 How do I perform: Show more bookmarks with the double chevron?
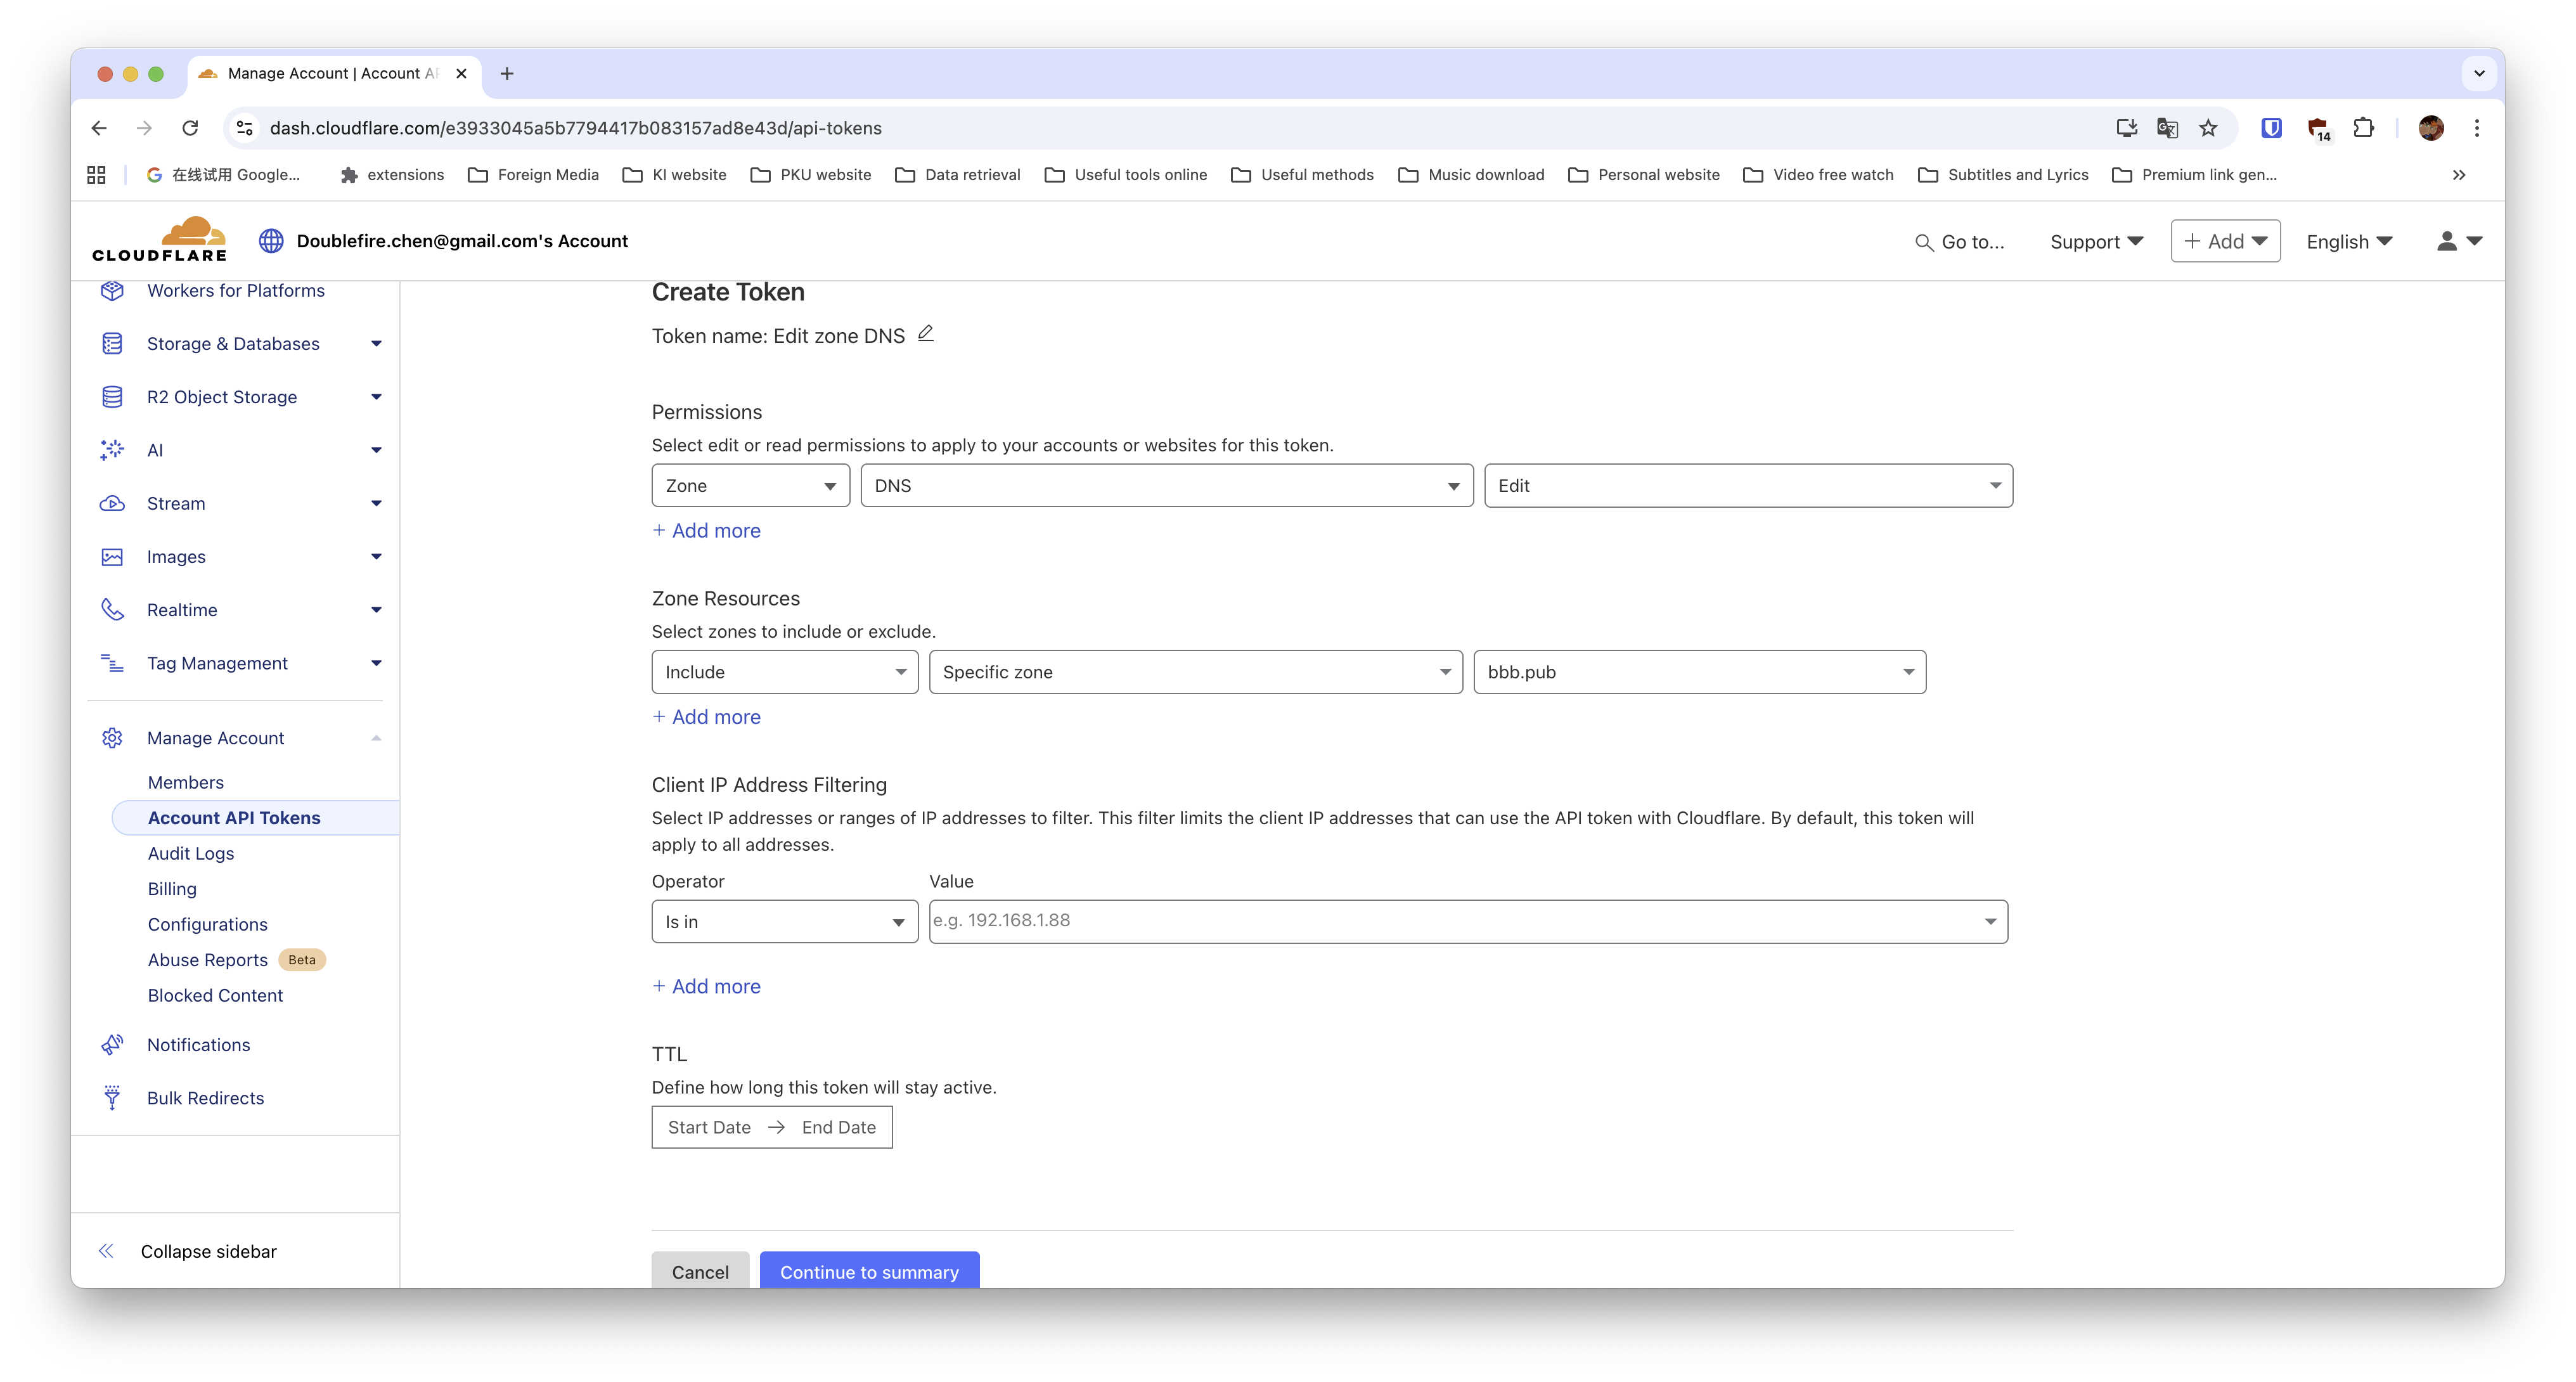(x=2459, y=175)
